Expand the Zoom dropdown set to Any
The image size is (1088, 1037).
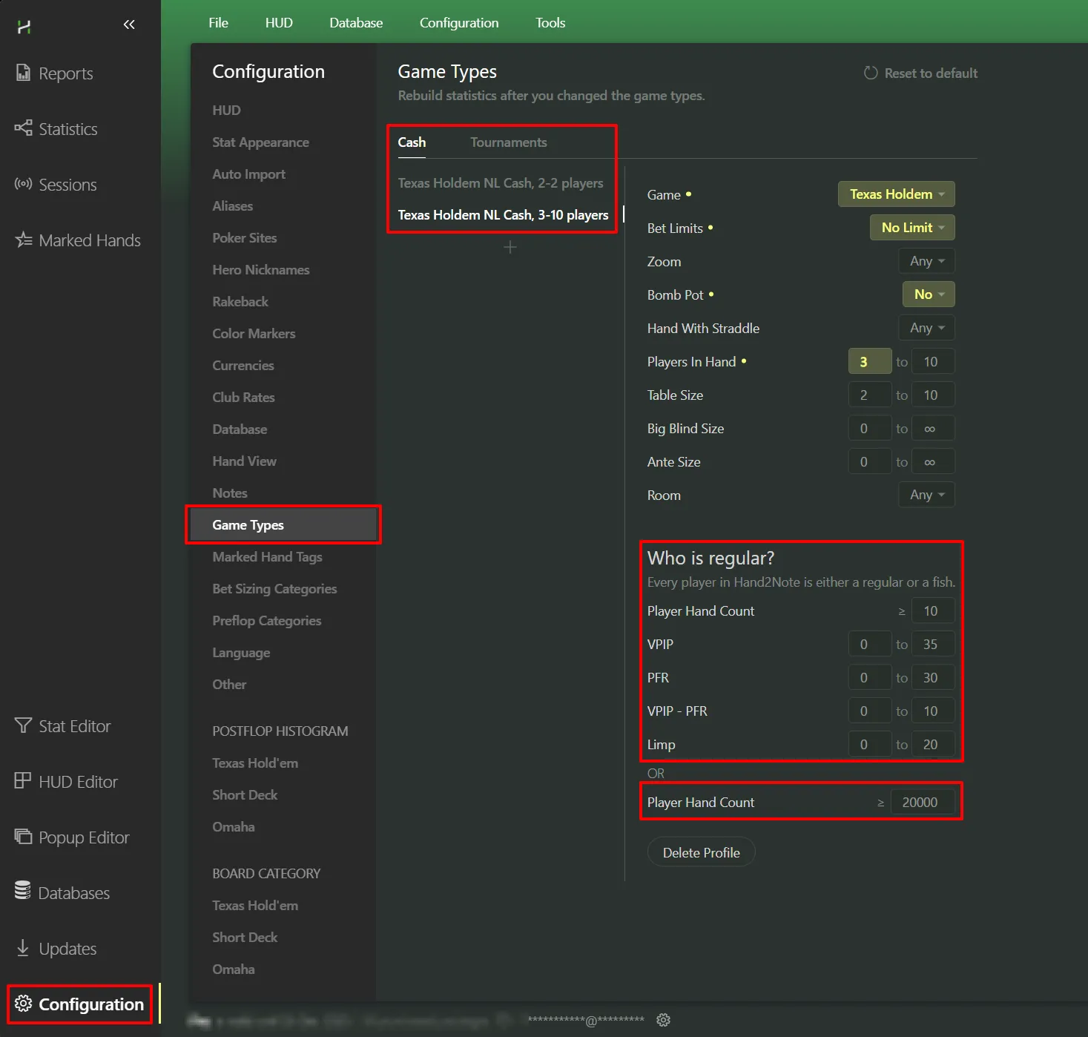[926, 261]
